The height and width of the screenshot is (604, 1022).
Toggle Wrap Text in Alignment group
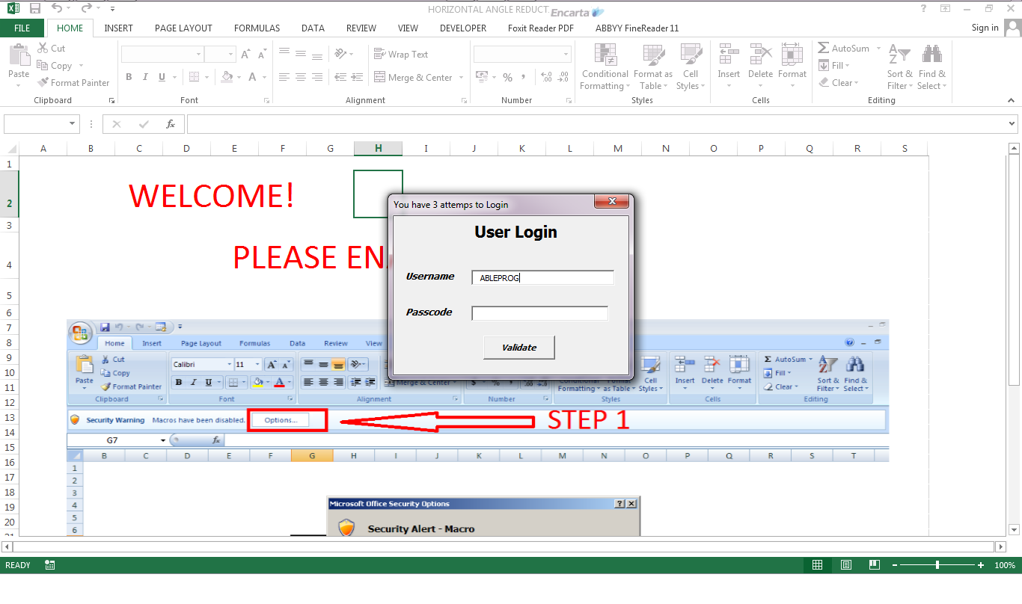(401, 55)
